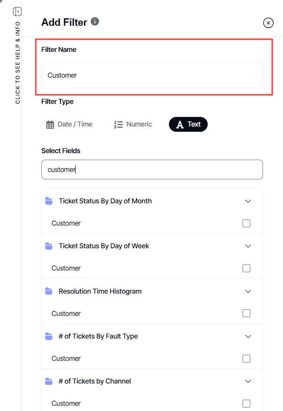Switch to the Text tab in Filter Type

pos(188,124)
